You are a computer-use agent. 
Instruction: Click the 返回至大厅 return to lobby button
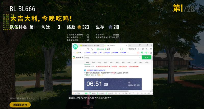[x=20, y=105]
